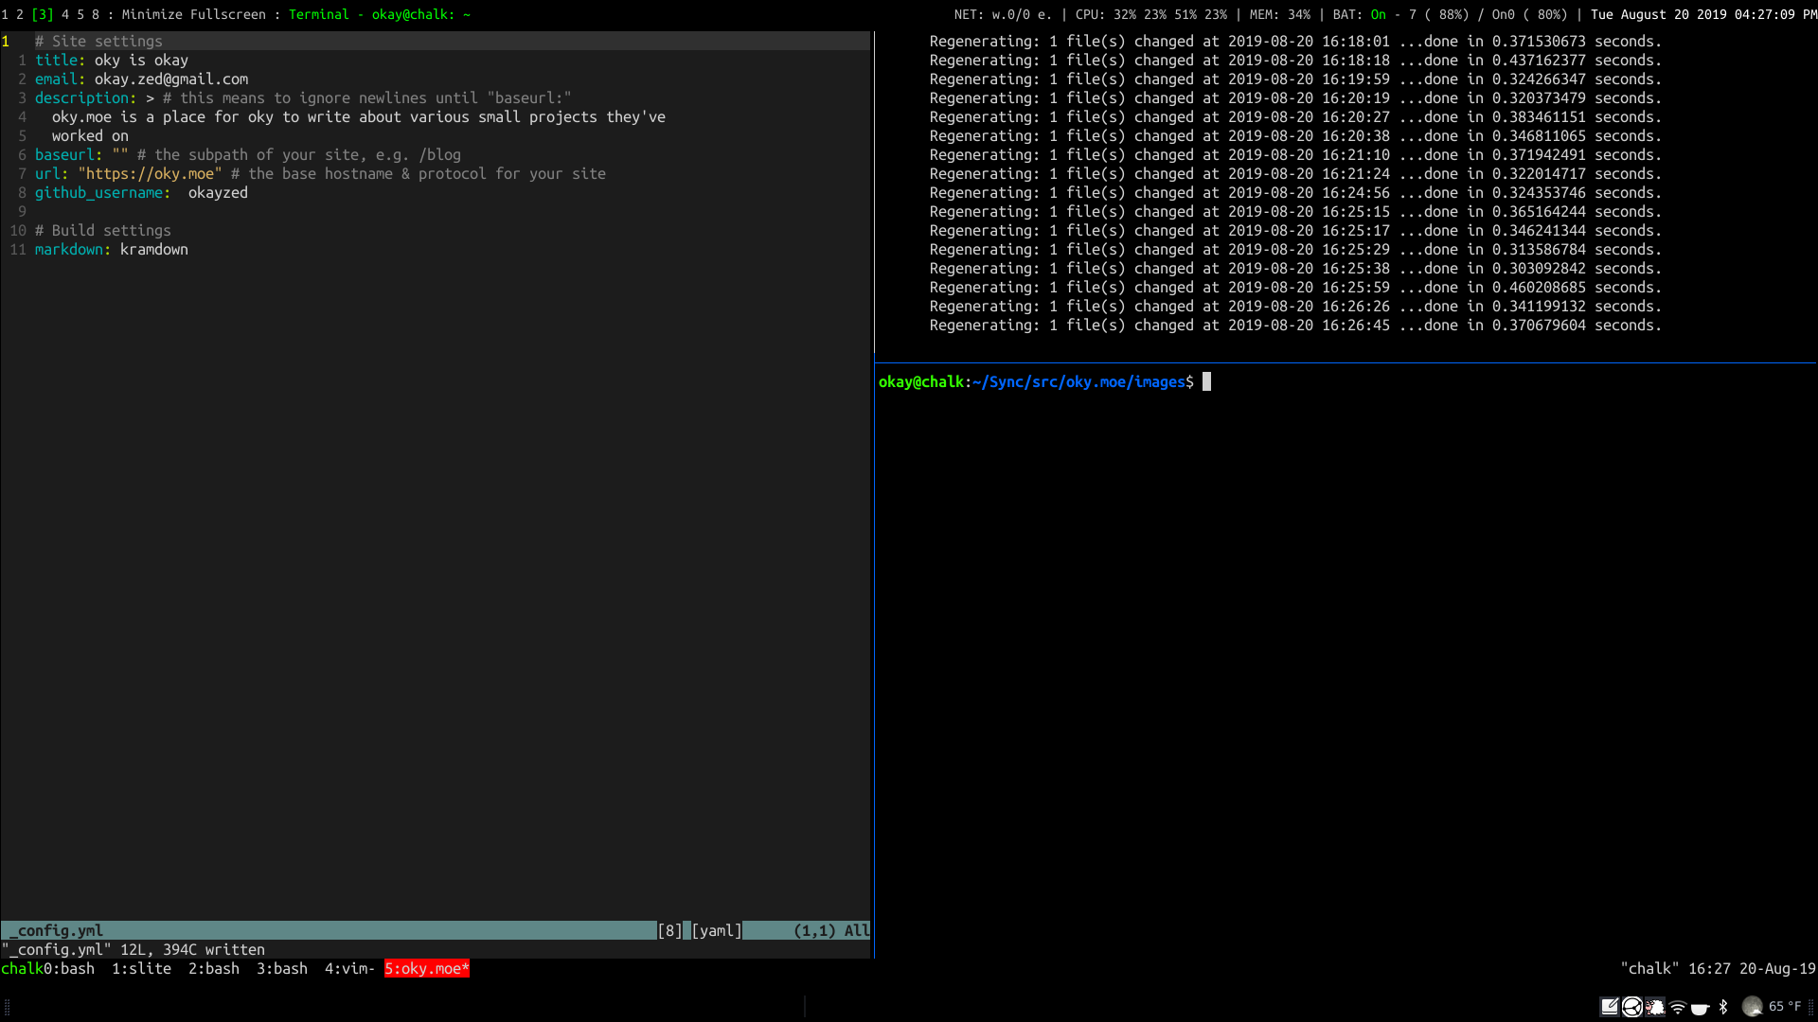Select tmux window 4:vim-

point(349,968)
